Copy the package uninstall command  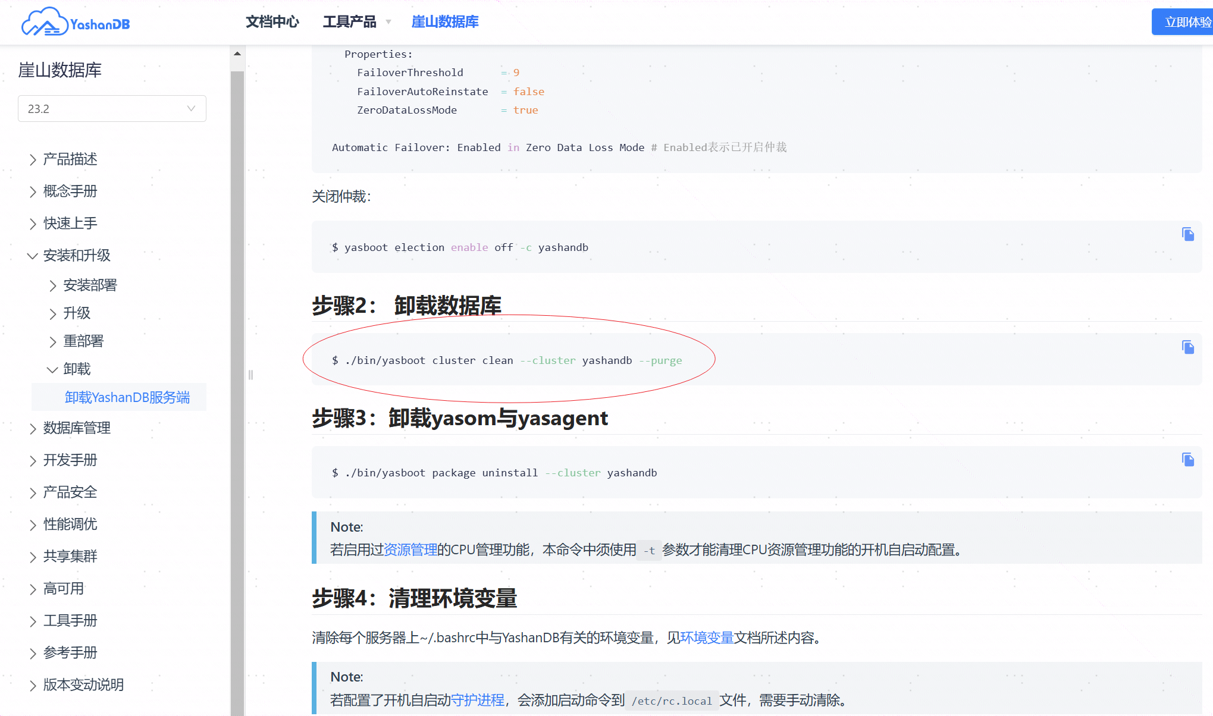tap(1187, 460)
